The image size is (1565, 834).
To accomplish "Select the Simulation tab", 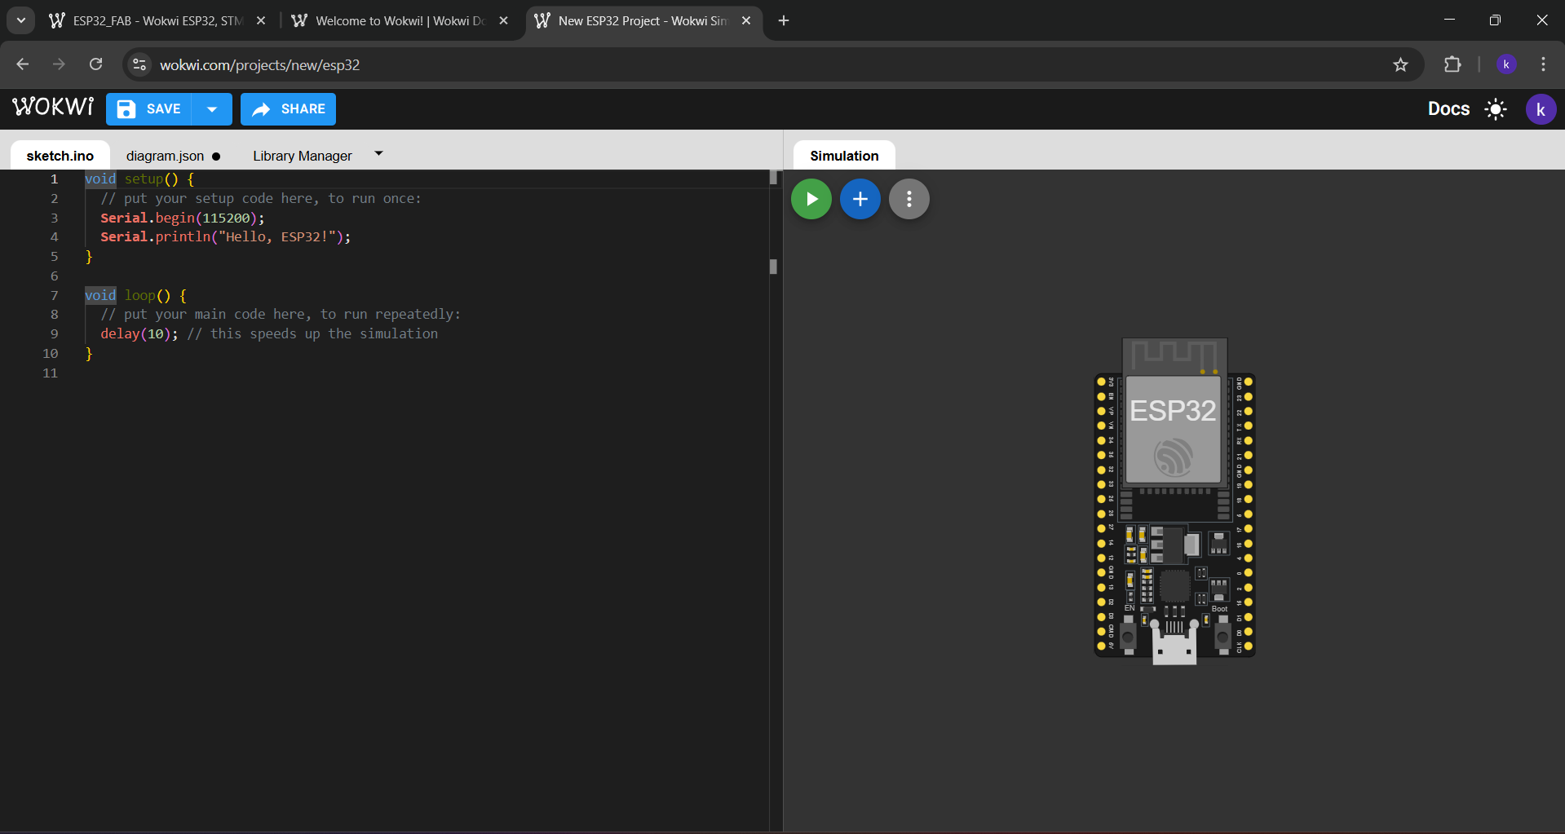I will pos(844,156).
